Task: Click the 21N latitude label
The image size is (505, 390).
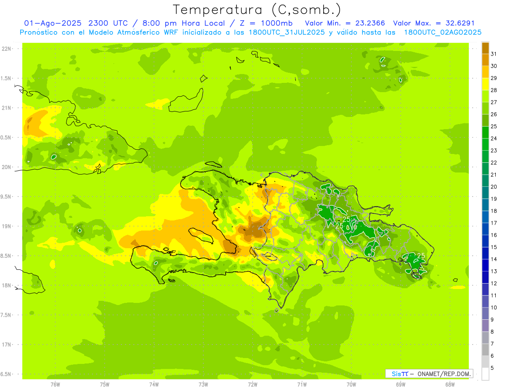Action: tap(7, 108)
